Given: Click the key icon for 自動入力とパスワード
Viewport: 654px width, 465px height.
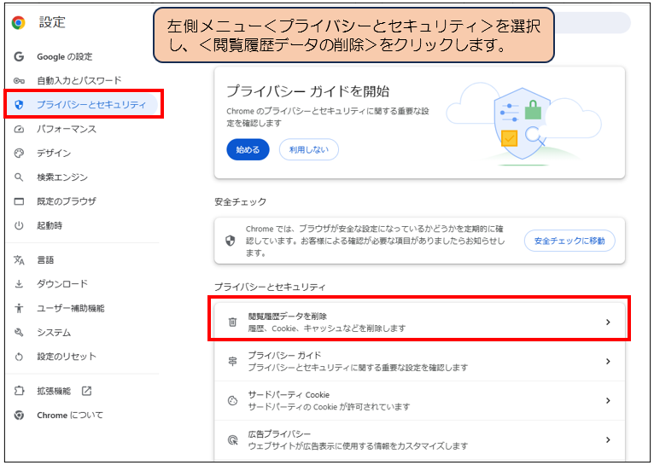Looking at the screenshot, I should coord(19,80).
